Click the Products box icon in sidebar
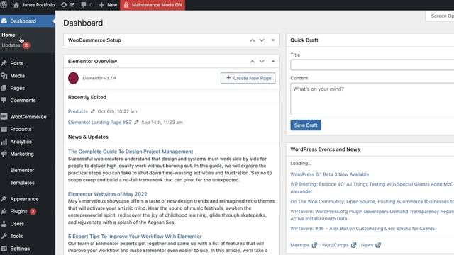 (4, 129)
